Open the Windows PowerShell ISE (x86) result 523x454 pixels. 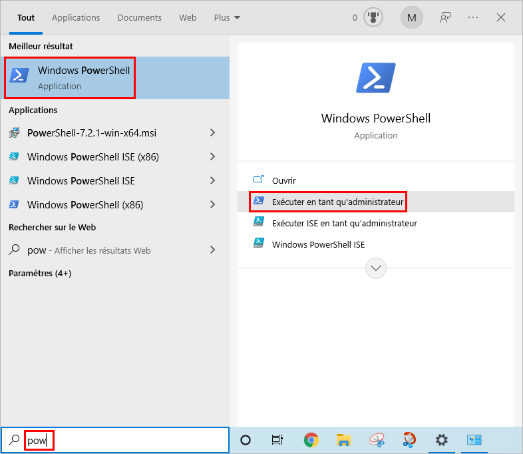pos(115,157)
